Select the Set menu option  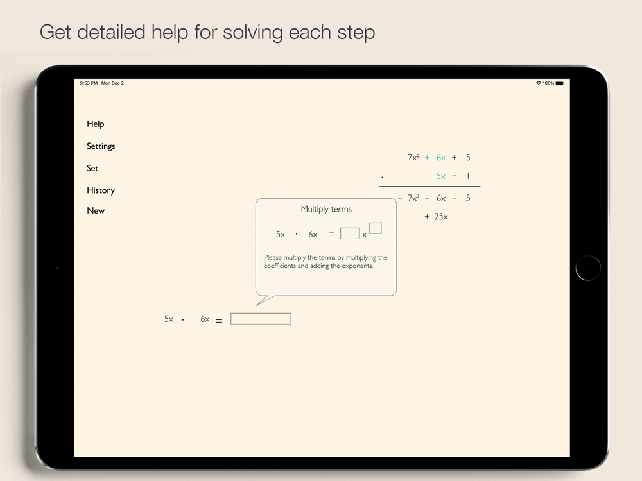92,168
